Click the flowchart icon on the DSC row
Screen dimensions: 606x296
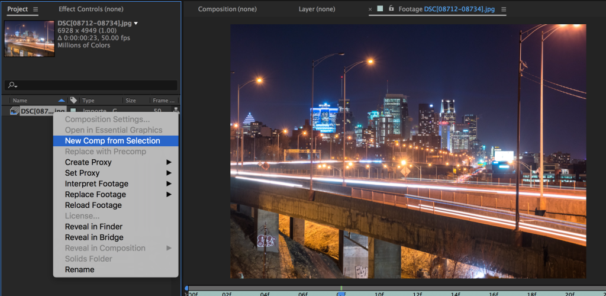(176, 111)
